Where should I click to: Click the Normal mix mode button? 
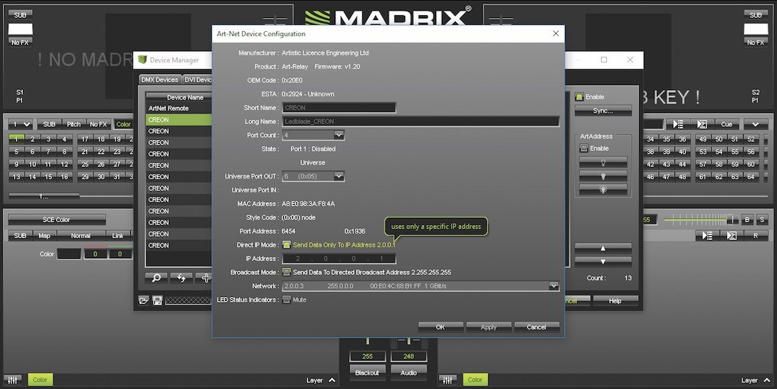pos(81,236)
